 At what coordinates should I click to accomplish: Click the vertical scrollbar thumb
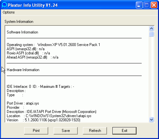[151, 34]
